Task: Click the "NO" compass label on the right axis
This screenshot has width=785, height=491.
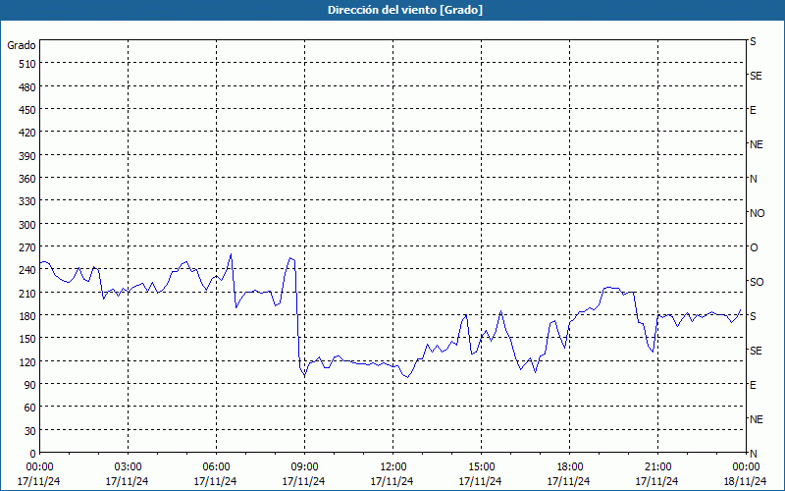Action: pos(757,213)
